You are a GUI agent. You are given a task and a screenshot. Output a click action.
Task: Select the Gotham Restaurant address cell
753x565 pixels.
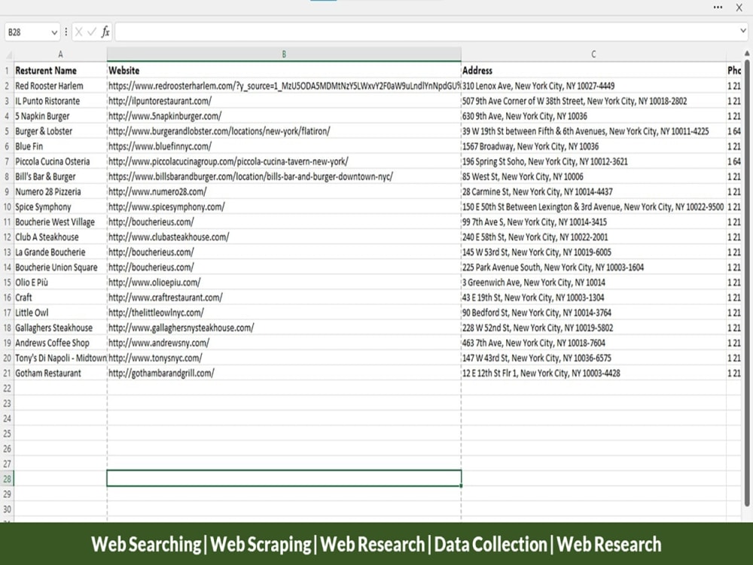(x=593, y=372)
